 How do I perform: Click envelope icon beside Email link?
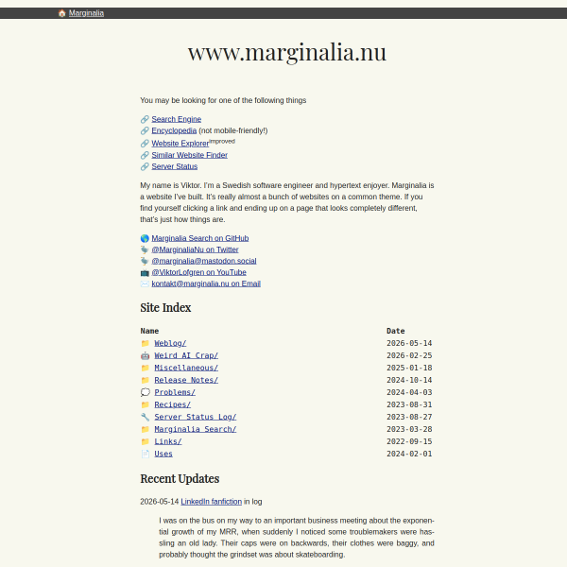(x=145, y=283)
